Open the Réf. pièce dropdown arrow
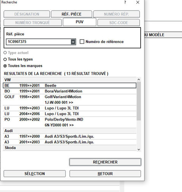The image size is (182, 192). pyautogui.click(x=73, y=42)
